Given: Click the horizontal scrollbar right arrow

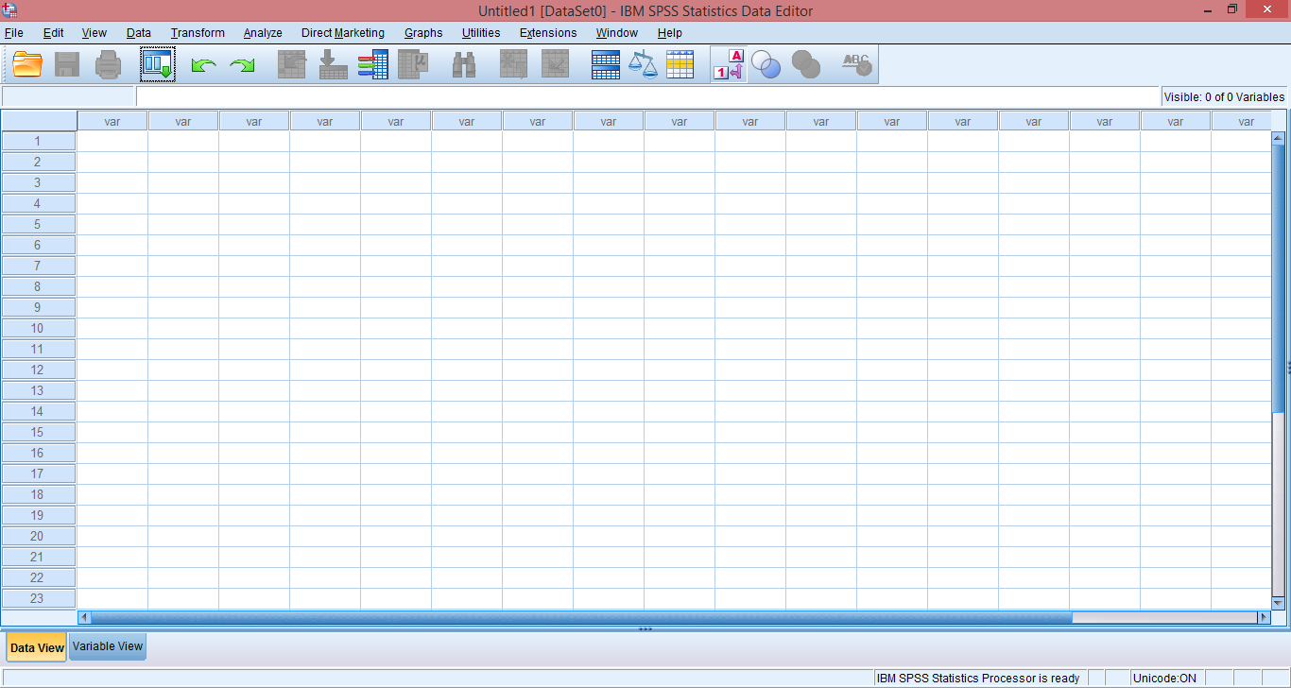Looking at the screenshot, I should 1264,617.
